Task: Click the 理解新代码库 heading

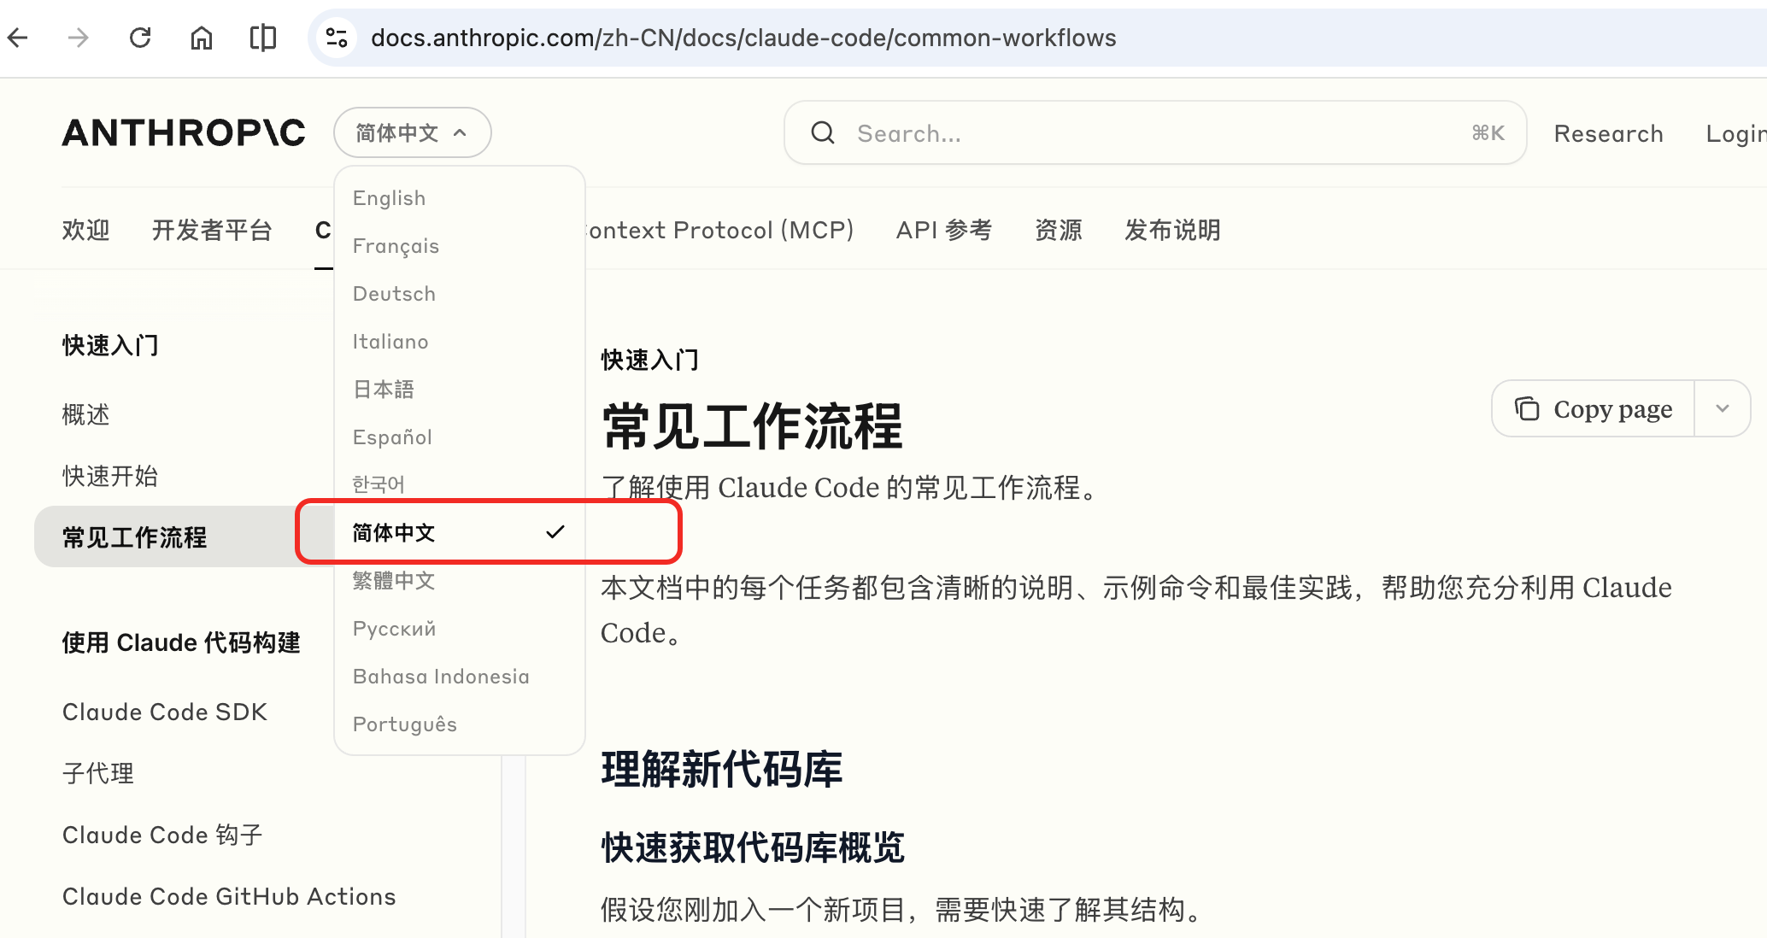Action: (x=722, y=769)
